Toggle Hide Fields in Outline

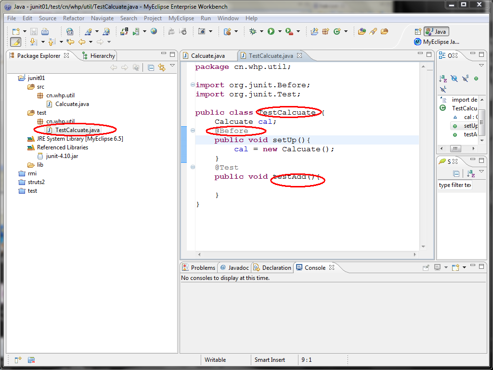click(454, 79)
